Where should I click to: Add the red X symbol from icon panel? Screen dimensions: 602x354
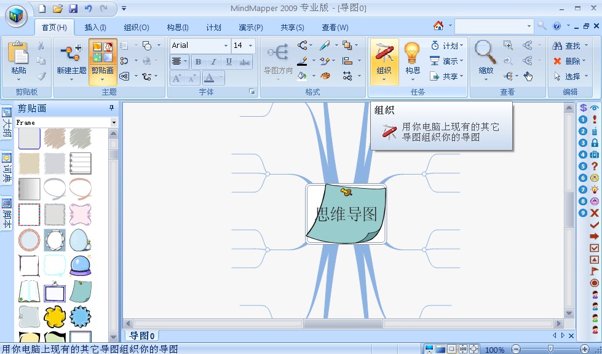(x=595, y=213)
